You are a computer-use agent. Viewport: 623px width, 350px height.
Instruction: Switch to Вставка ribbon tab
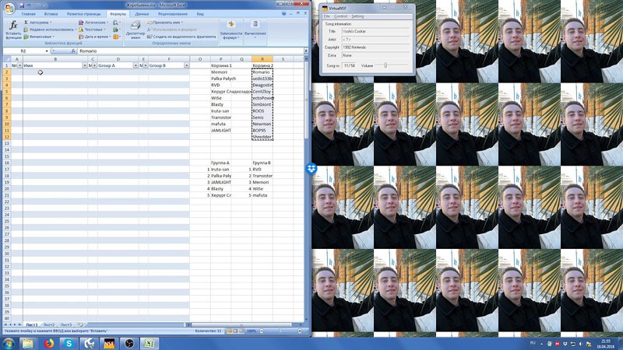click(x=51, y=14)
